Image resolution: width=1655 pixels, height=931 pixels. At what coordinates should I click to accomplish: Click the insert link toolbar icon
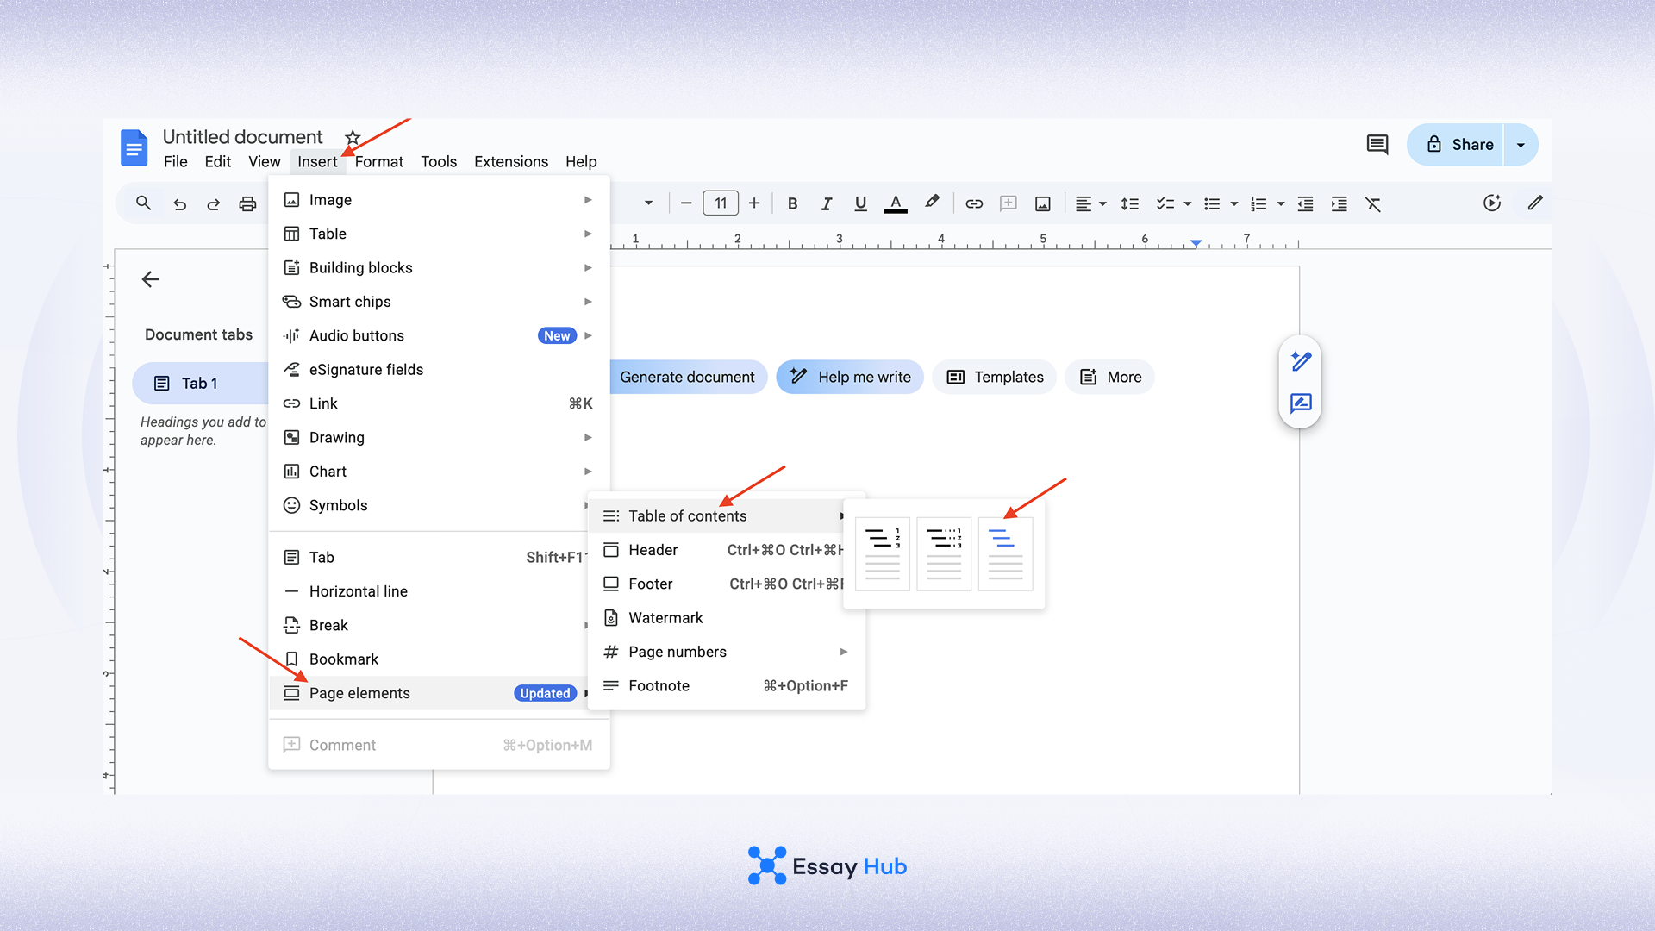[x=974, y=203]
